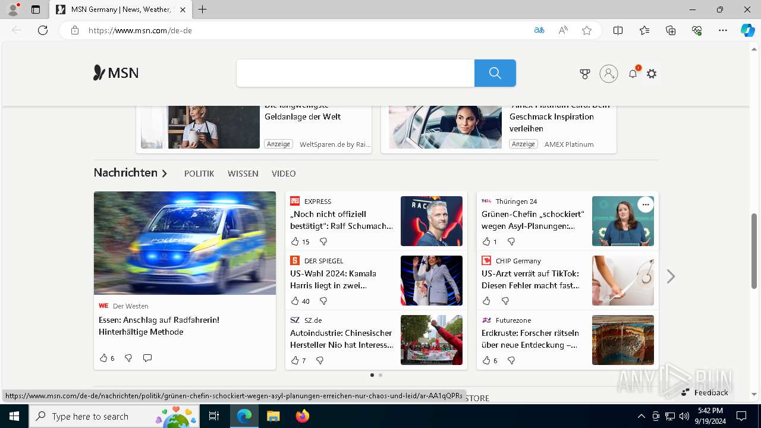Viewport: 761px width, 428px height.
Task: Select the MSN Germany browser tab
Action: coord(121,10)
